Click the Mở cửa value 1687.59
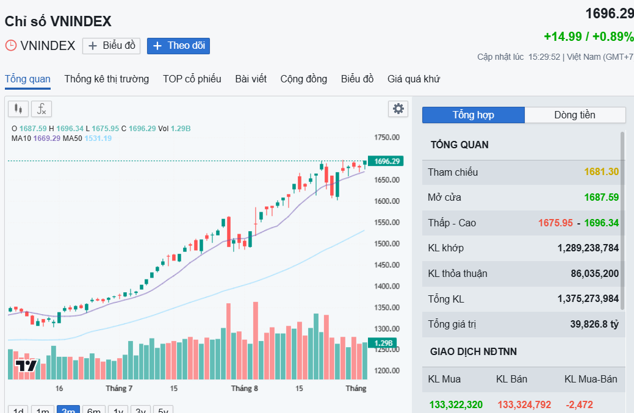 coord(602,197)
